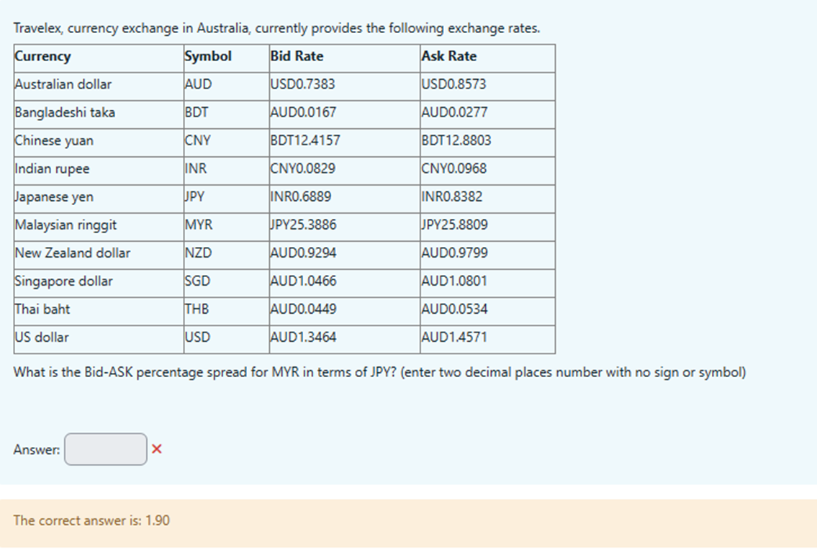The image size is (817, 560).
Task: Click the Malaysian ringgit bid rate JPY25.3886
Action: [300, 225]
